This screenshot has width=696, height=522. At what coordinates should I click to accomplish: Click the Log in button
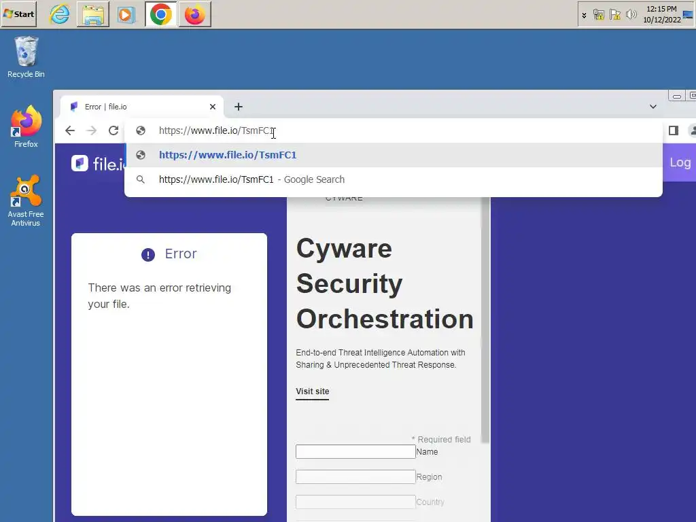click(x=680, y=162)
